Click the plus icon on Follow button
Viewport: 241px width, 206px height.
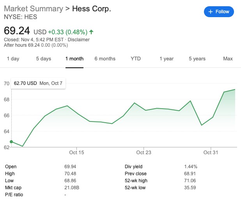[211, 12]
